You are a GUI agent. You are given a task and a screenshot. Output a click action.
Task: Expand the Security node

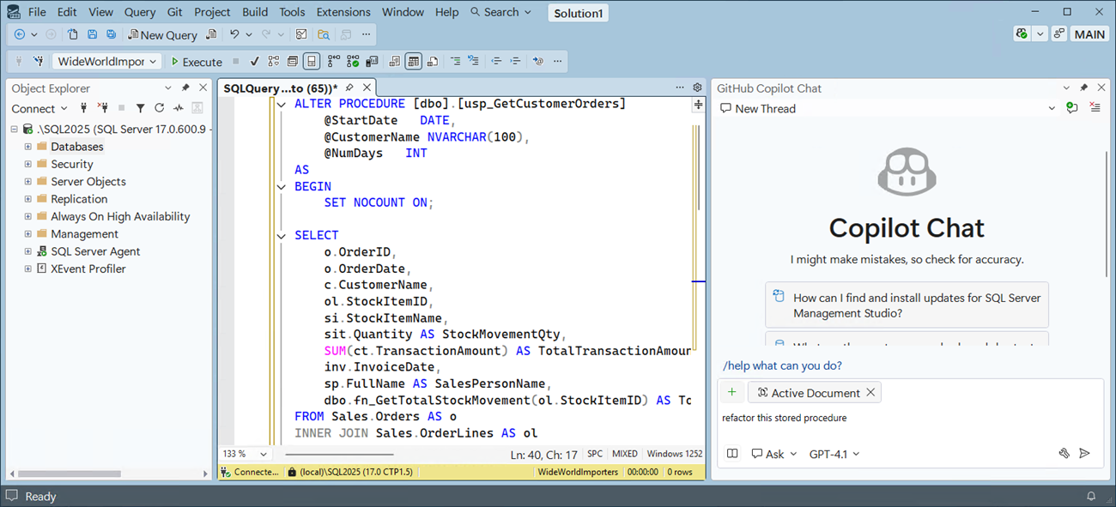[x=27, y=164]
